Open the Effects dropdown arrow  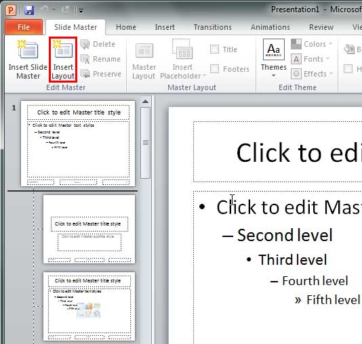(x=331, y=73)
